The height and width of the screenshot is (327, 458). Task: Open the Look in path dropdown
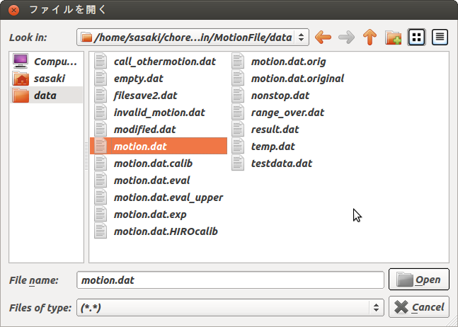[x=193, y=37]
